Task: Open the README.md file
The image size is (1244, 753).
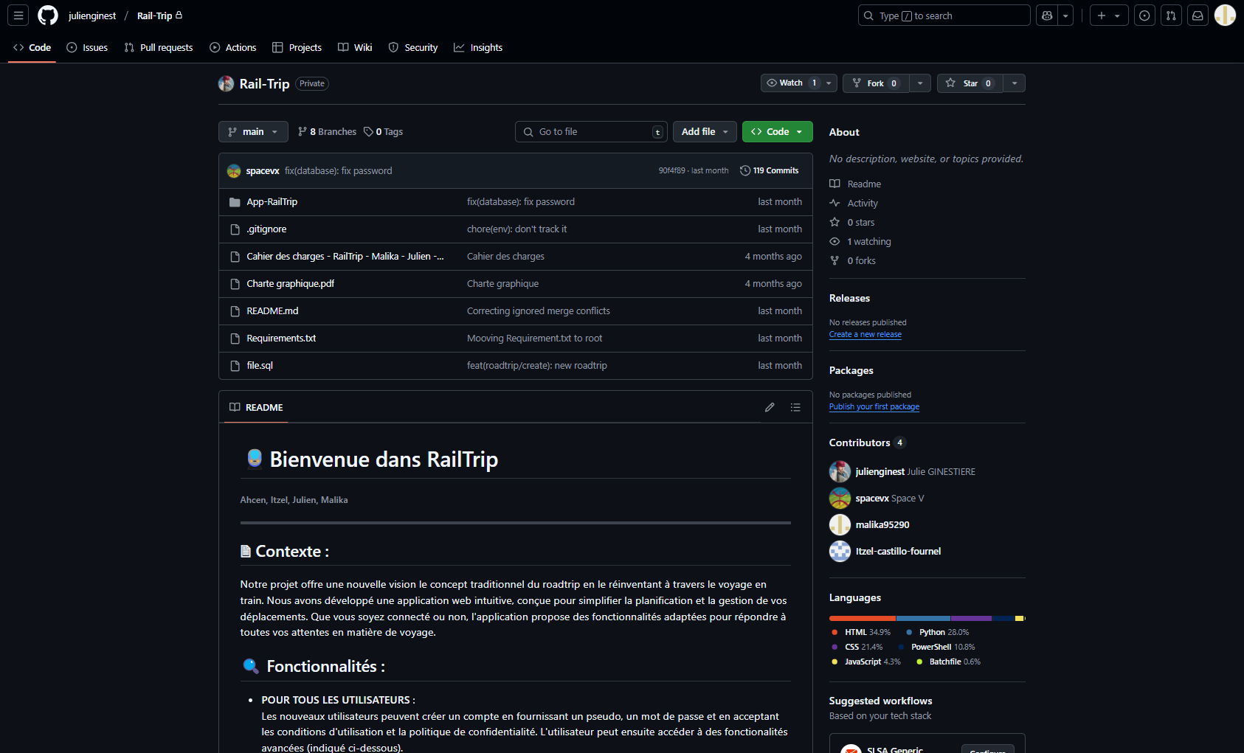Action: (x=272, y=310)
